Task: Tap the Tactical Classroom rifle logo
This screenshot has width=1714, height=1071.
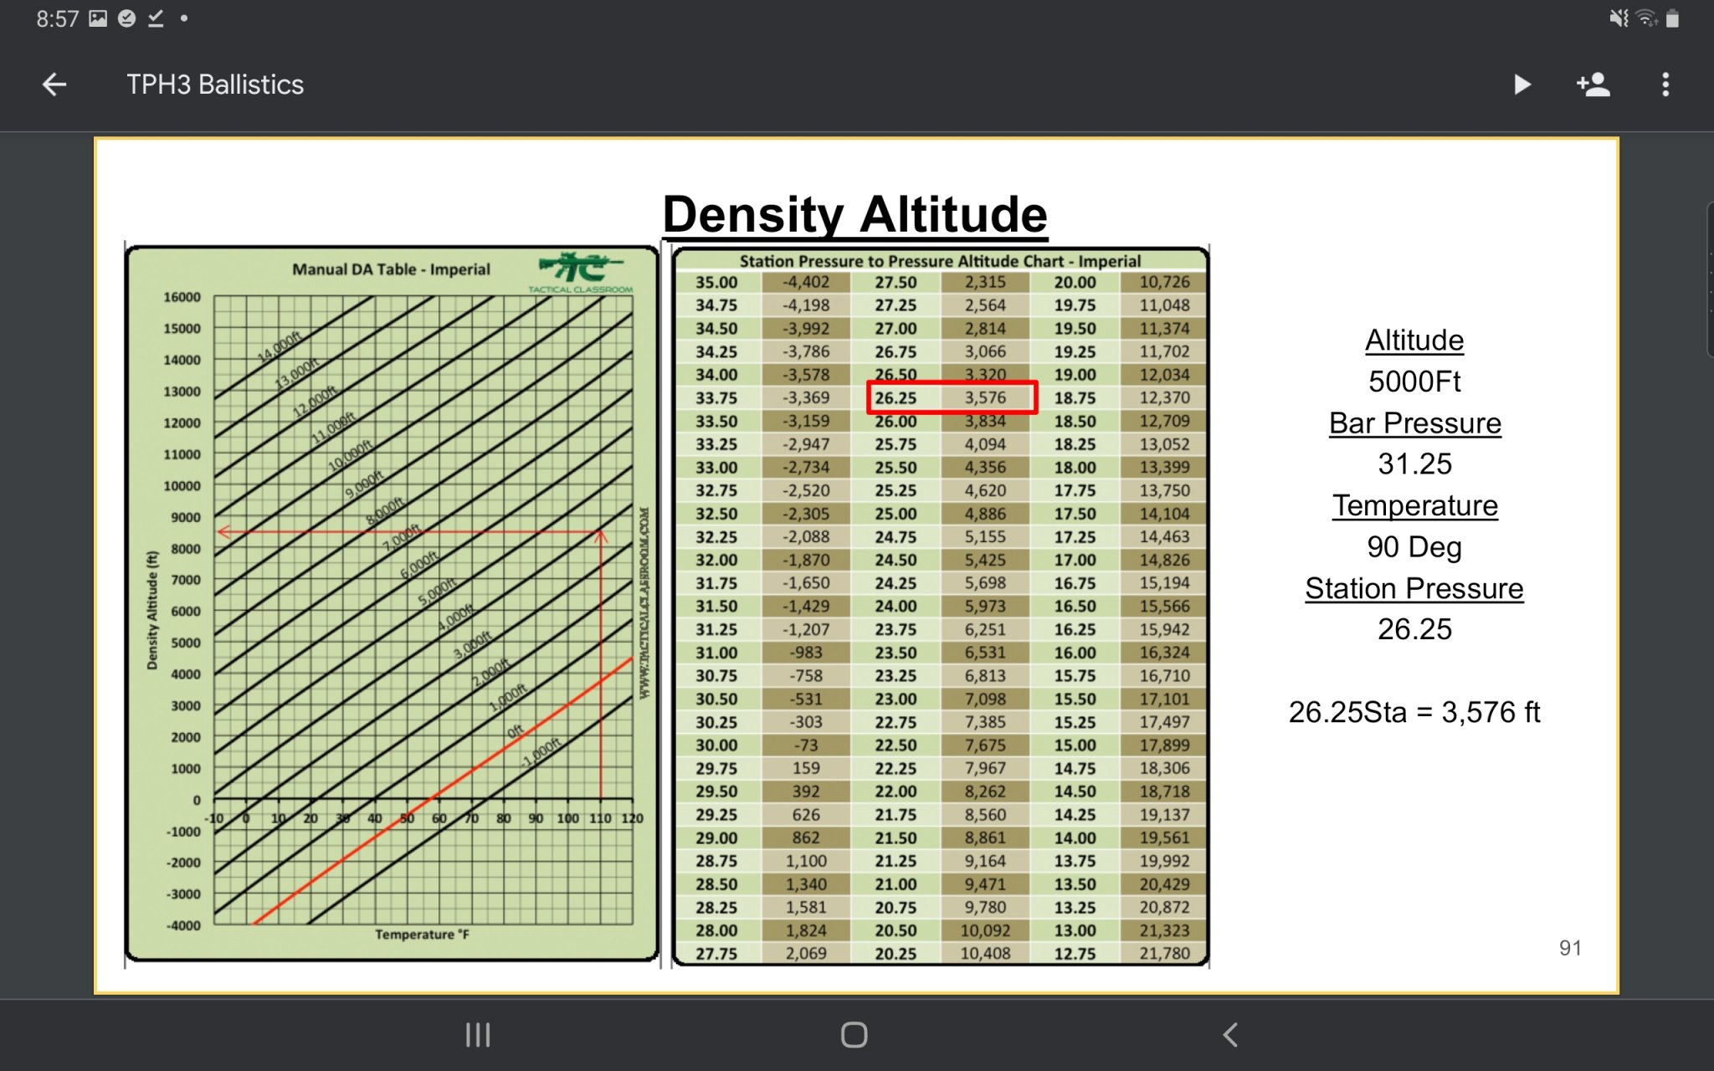Action: [581, 269]
